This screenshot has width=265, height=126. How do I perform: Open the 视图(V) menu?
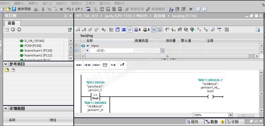point(33,3)
